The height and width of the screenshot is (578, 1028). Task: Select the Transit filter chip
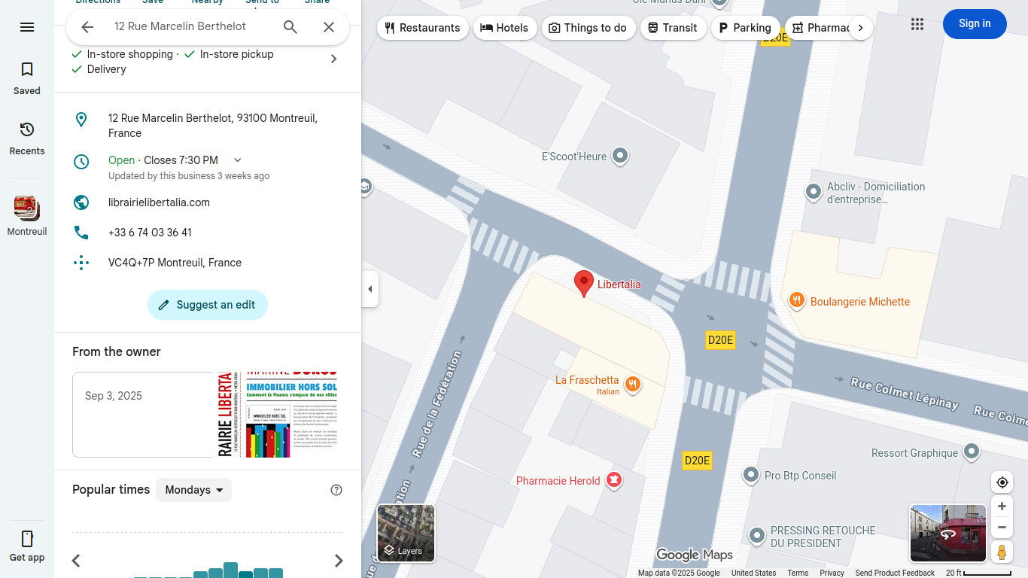coord(673,28)
